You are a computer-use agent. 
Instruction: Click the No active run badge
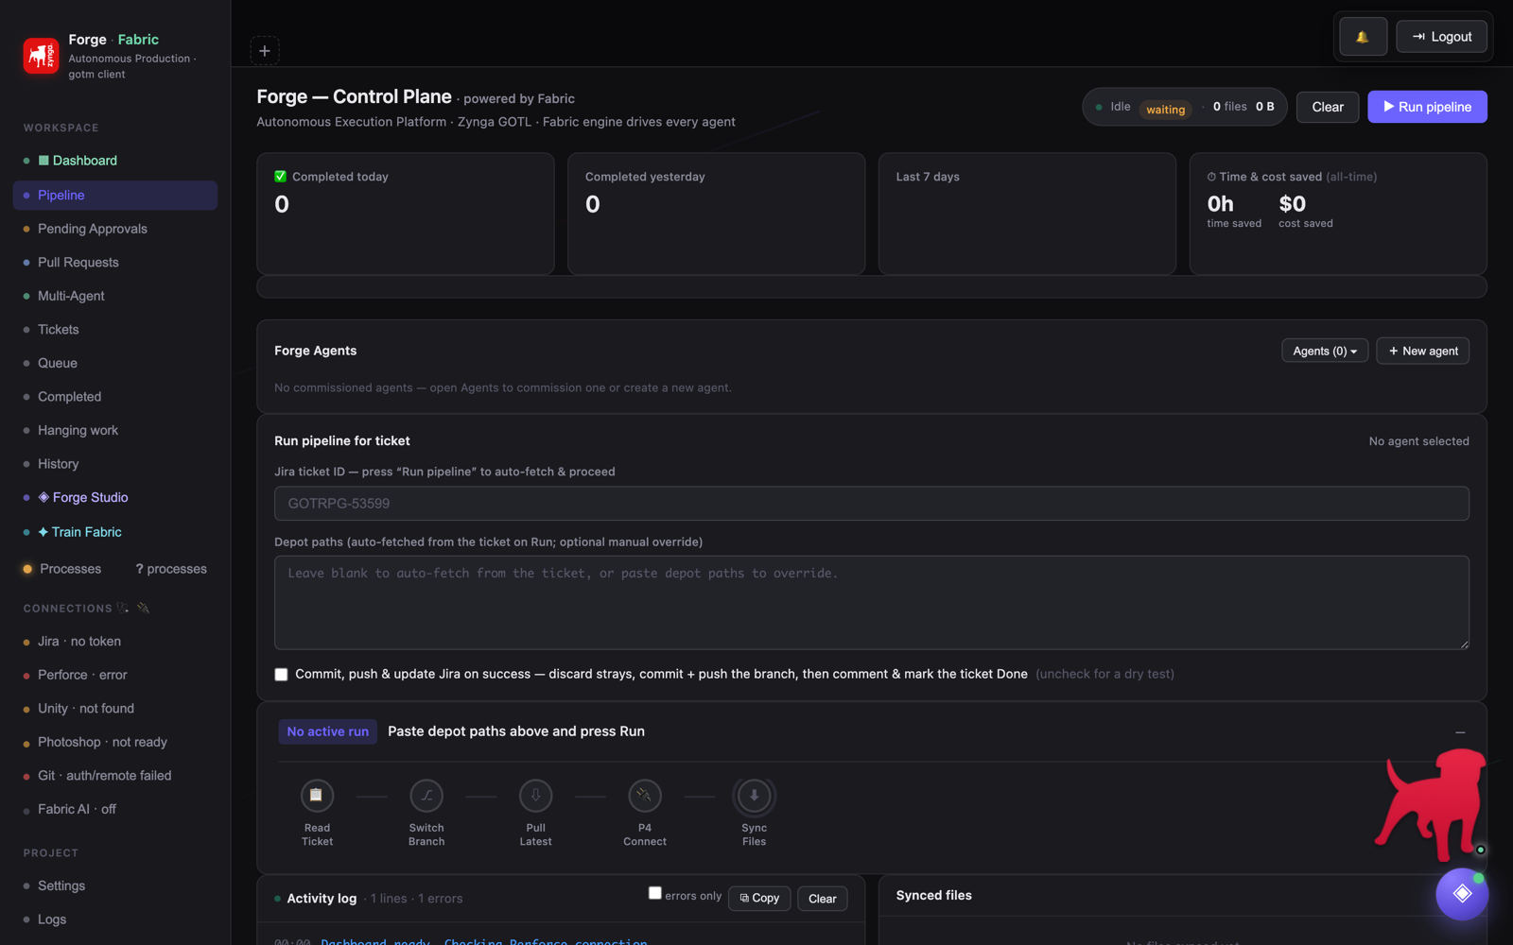point(328,731)
